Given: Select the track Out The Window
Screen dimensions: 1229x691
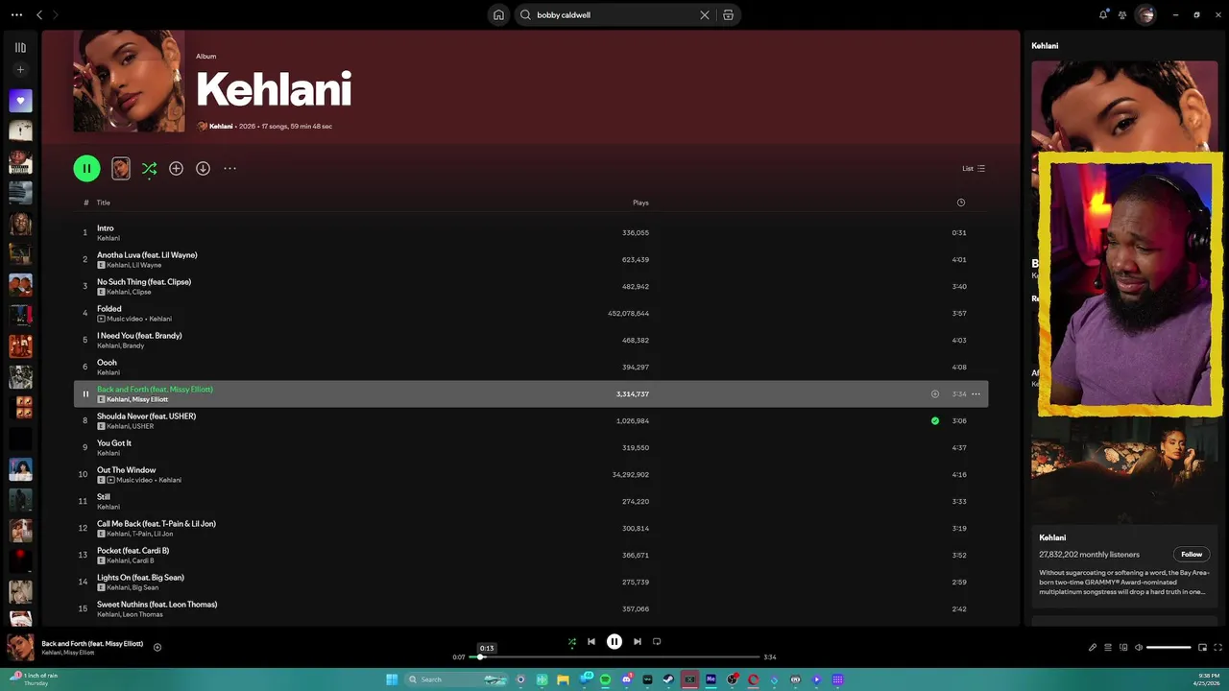Looking at the screenshot, I should (x=531, y=474).
